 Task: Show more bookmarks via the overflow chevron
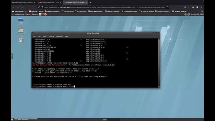pos(202,11)
